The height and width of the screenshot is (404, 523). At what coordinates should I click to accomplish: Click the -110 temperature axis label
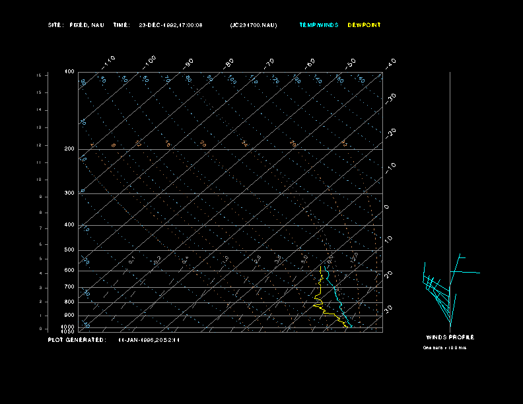click(108, 63)
